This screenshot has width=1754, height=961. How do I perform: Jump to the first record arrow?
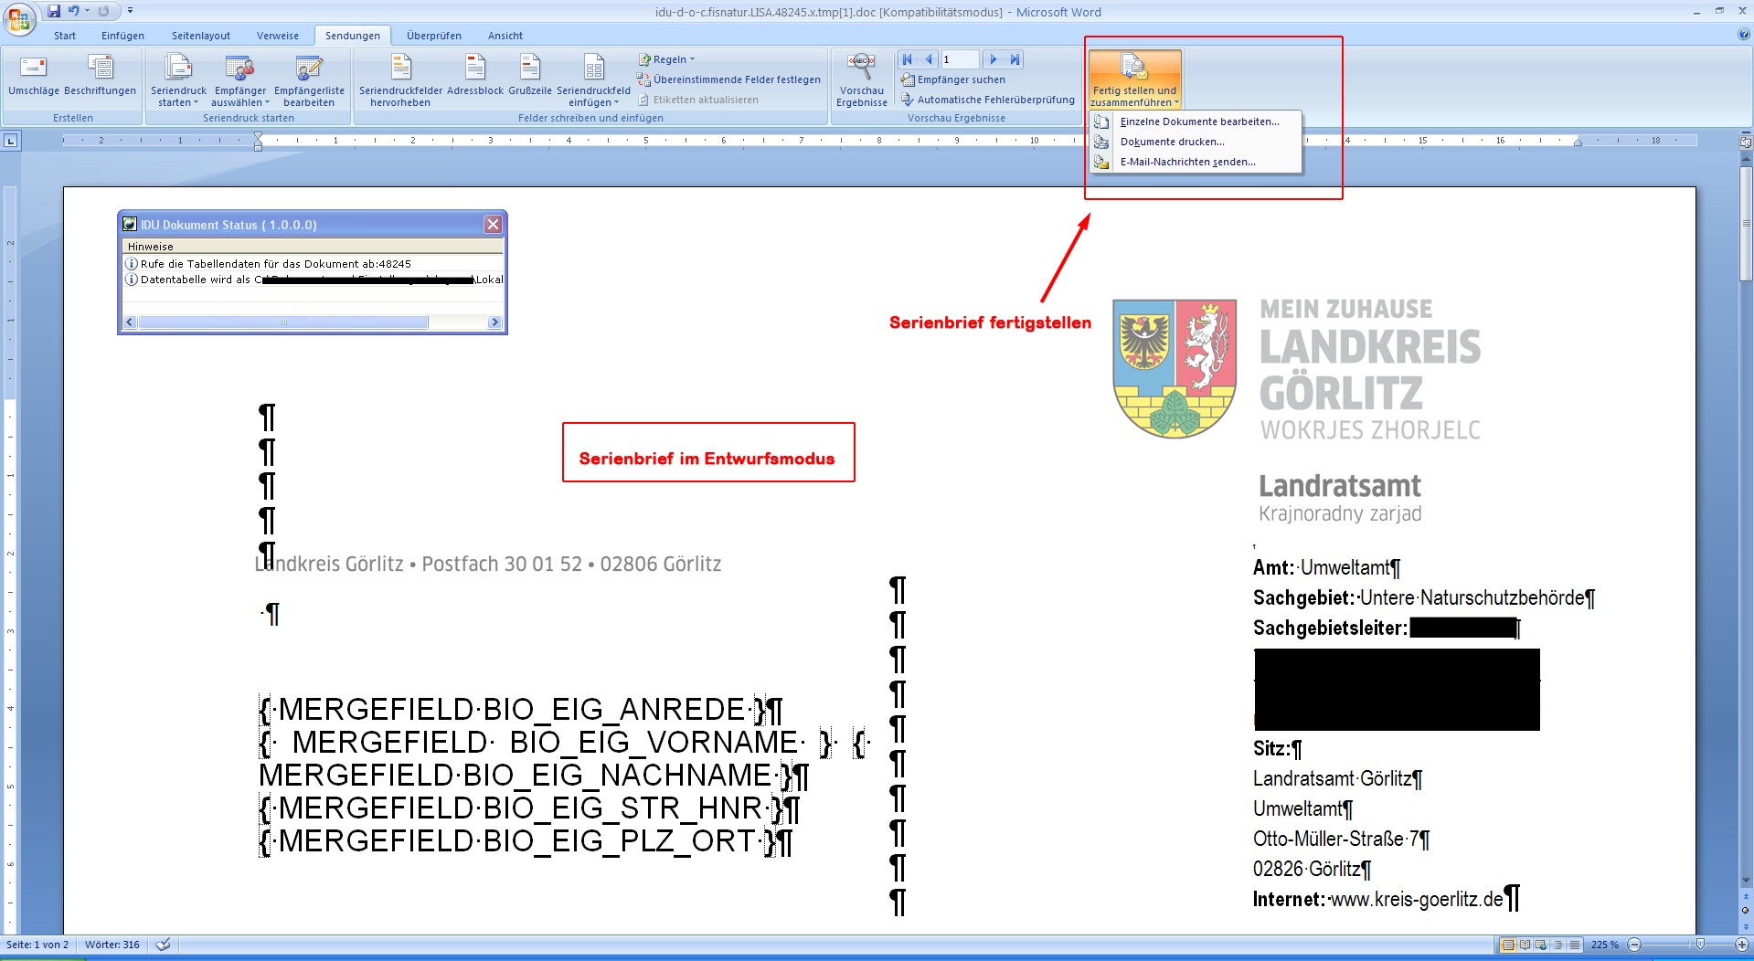pyautogui.click(x=908, y=59)
